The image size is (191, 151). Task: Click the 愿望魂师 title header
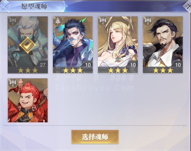click(x=34, y=6)
